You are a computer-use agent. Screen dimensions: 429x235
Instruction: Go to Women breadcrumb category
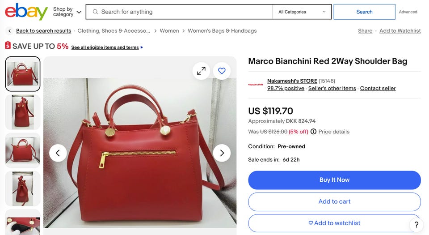169,31
